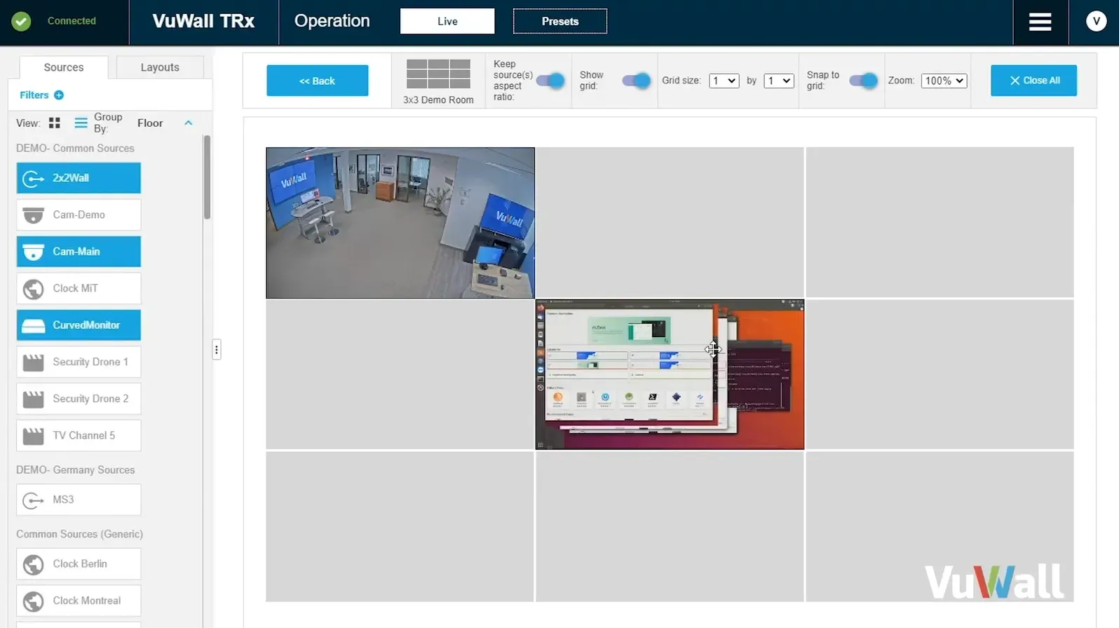Open the first Grid size dropdown

click(724, 81)
